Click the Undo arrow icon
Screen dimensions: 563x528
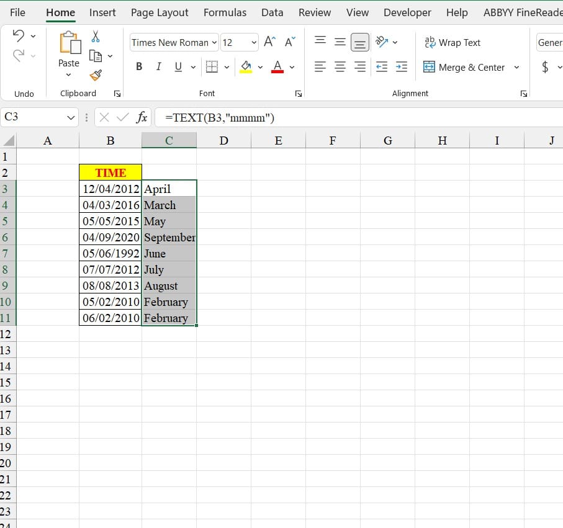[x=19, y=36]
